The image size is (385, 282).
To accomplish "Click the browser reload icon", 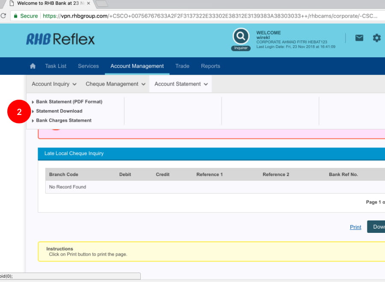I will click(3, 16).
